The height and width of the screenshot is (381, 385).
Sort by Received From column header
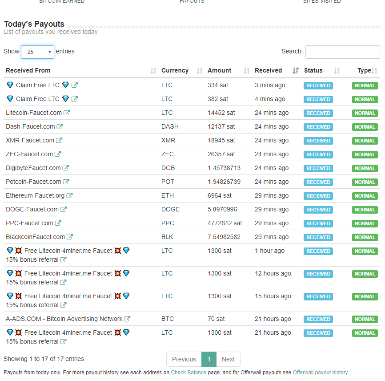[28, 70]
